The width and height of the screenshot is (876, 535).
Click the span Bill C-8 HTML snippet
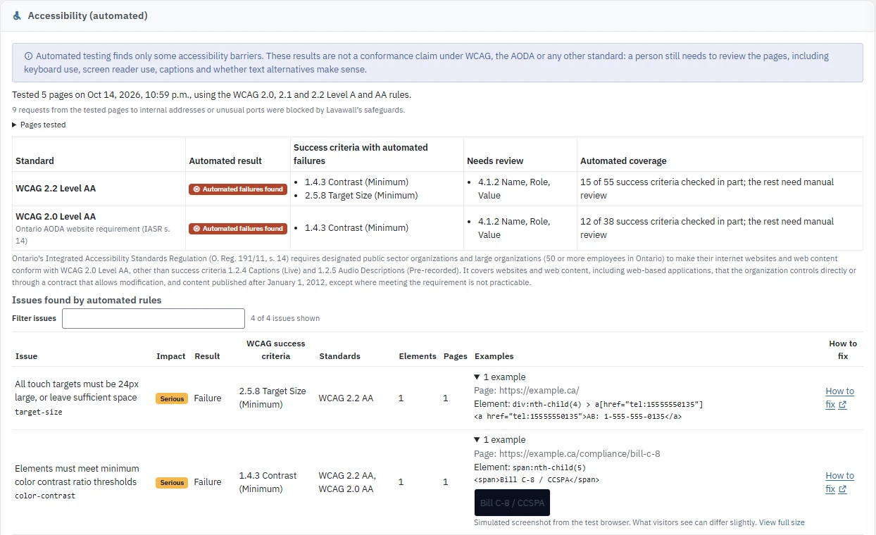537,479
